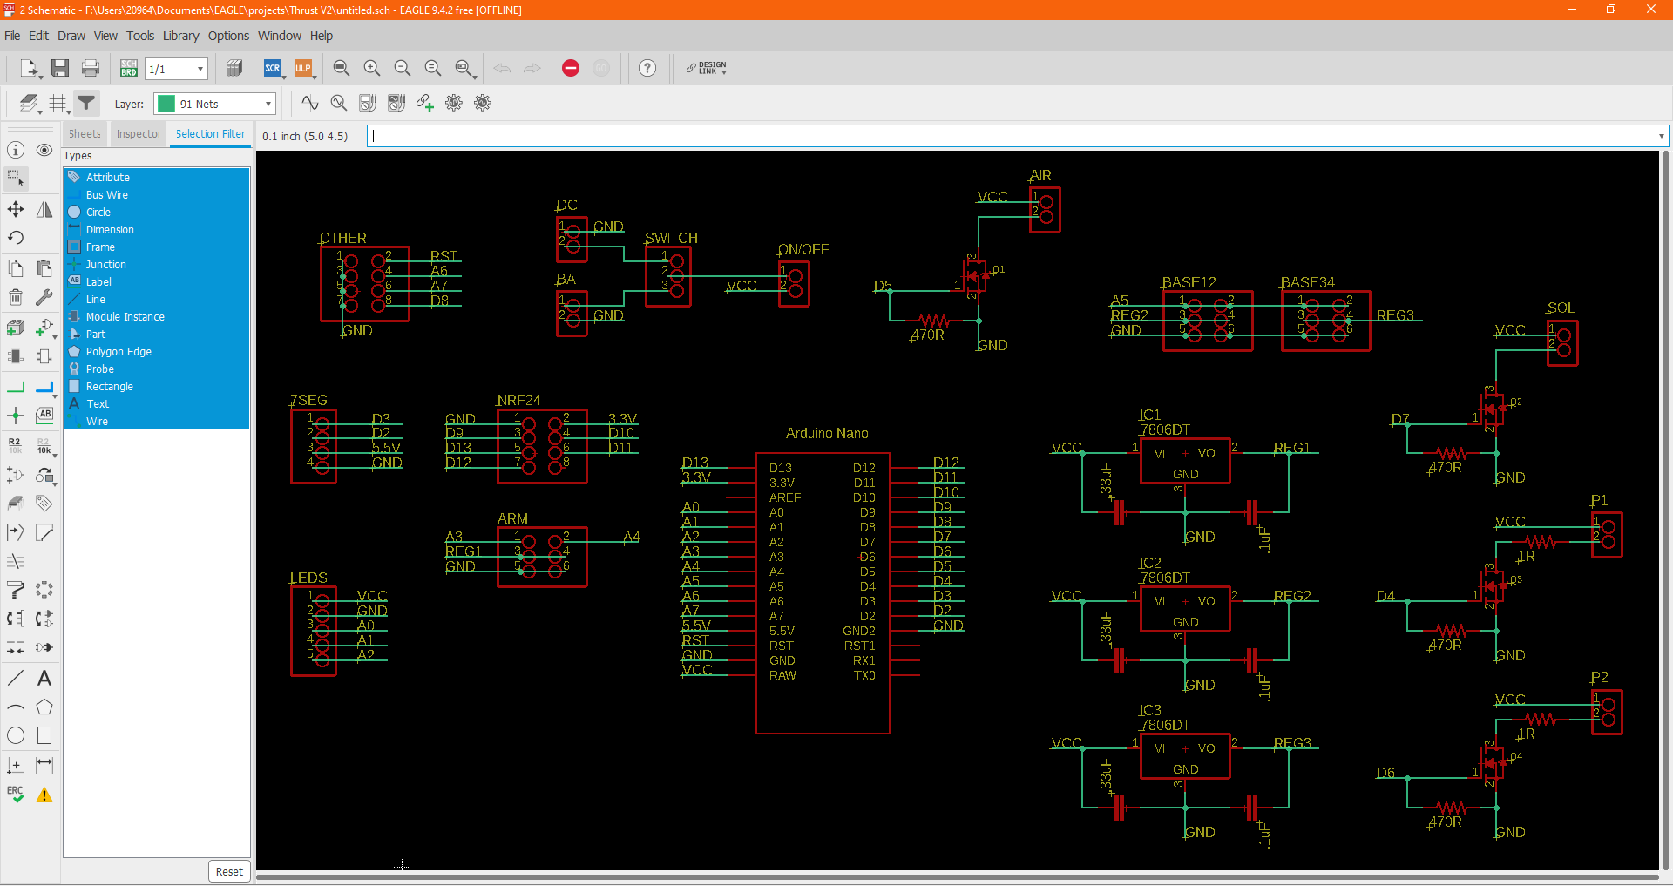Expand the new file icon dropdown
Image resolution: width=1673 pixels, height=886 pixels.
click(41, 77)
